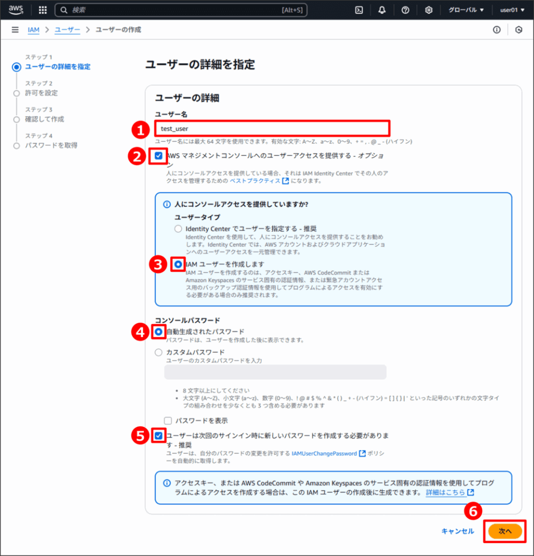Open the info panel icon at top right
The height and width of the screenshot is (556, 534).
point(497,30)
